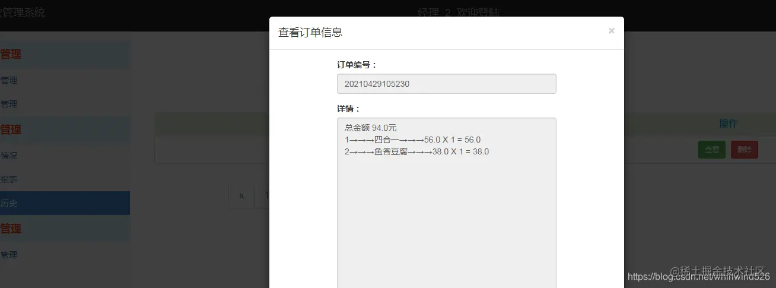Viewport: 776px width, 288px height.
Task: Click the 总金额 94.0元 line
Action: coord(370,128)
